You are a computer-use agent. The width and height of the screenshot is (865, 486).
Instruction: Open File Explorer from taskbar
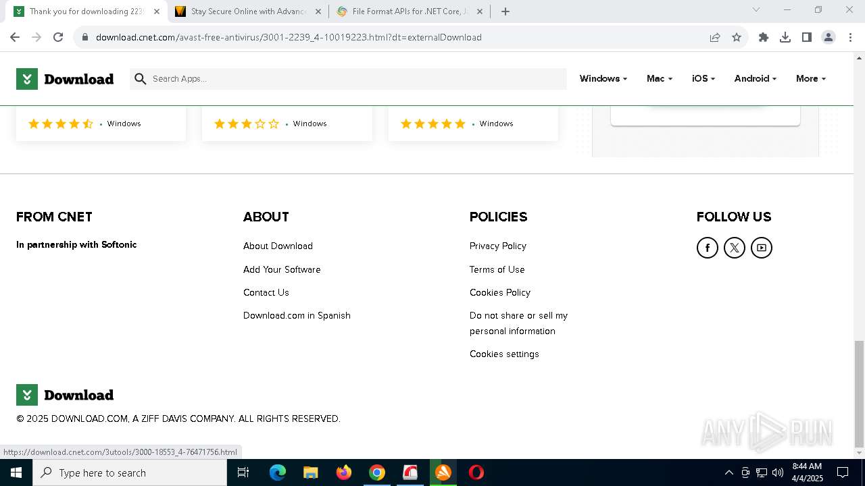coord(311,473)
